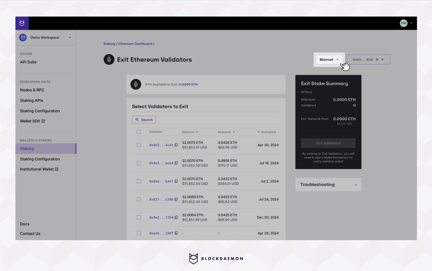The image size is (432, 271).
Task: Check the box for validator 0x842...4c4c
Action: coord(139,145)
